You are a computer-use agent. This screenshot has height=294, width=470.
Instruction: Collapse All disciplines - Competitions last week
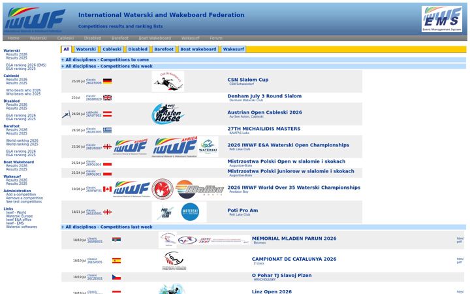109,227
